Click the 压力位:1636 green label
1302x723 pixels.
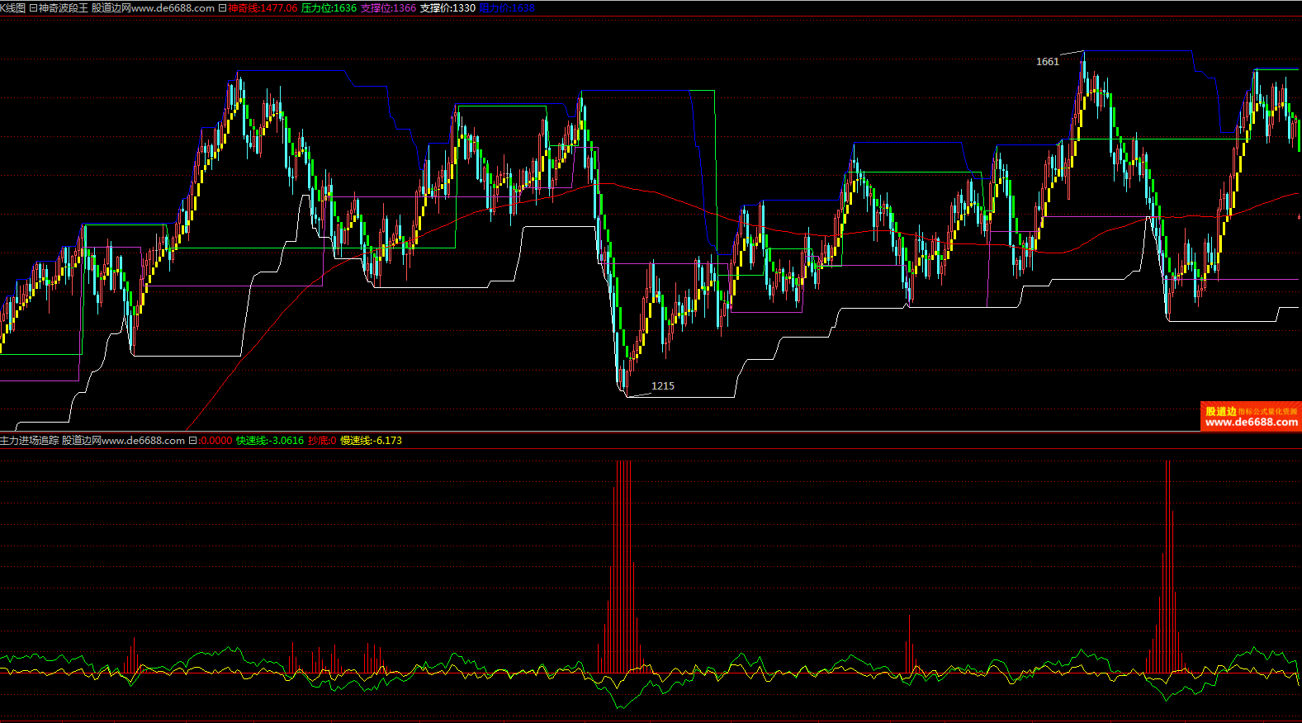tap(329, 8)
